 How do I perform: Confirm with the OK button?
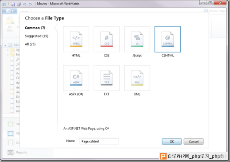(172, 141)
